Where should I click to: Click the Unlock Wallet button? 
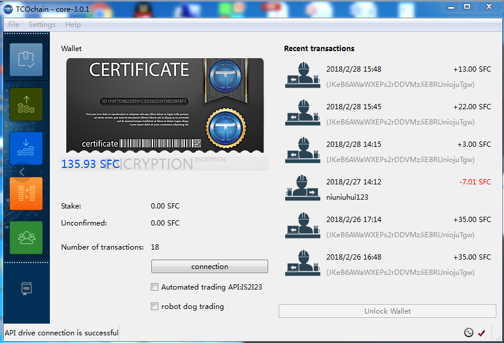click(387, 311)
